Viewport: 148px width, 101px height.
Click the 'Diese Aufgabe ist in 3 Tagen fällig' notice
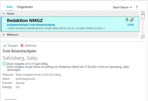(x=28, y=64)
